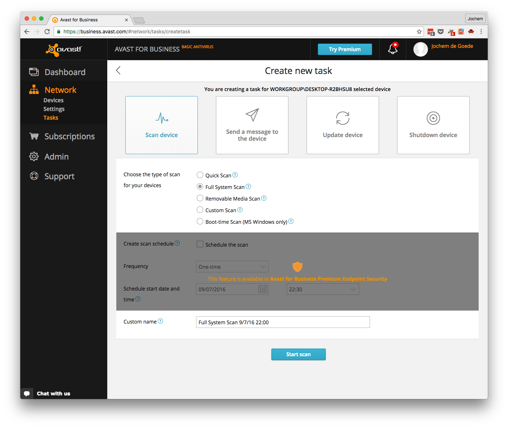Follow the Premium Endpoint Security link

[329, 279]
